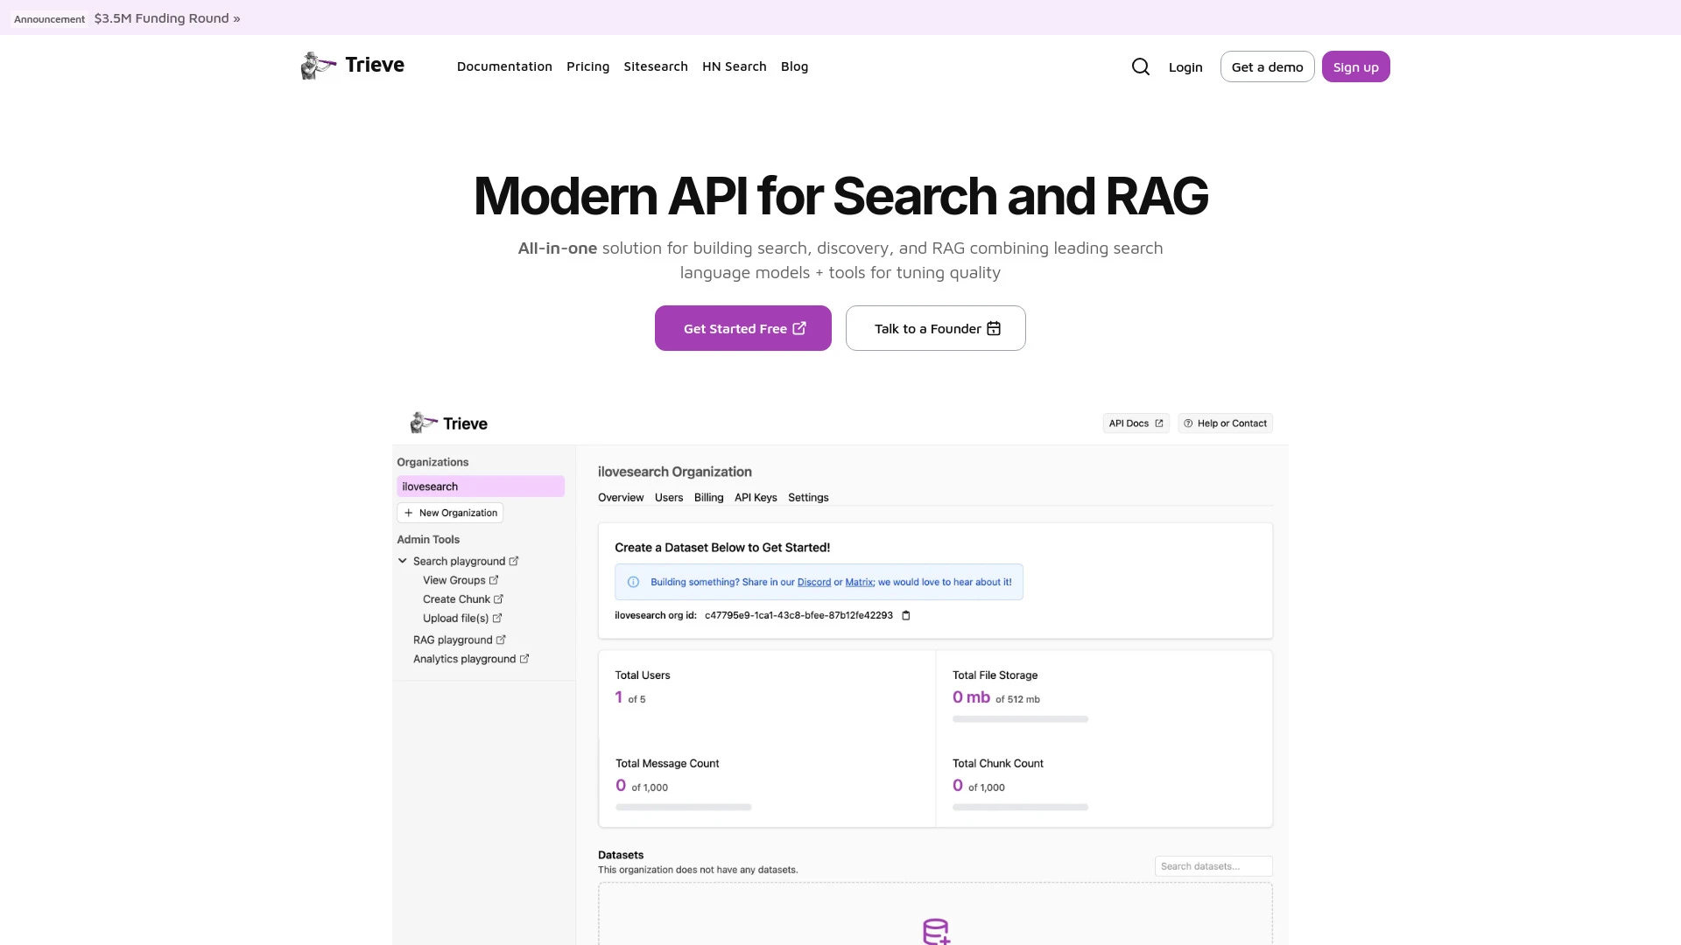Click the database icon in empty datasets area

[936, 931]
